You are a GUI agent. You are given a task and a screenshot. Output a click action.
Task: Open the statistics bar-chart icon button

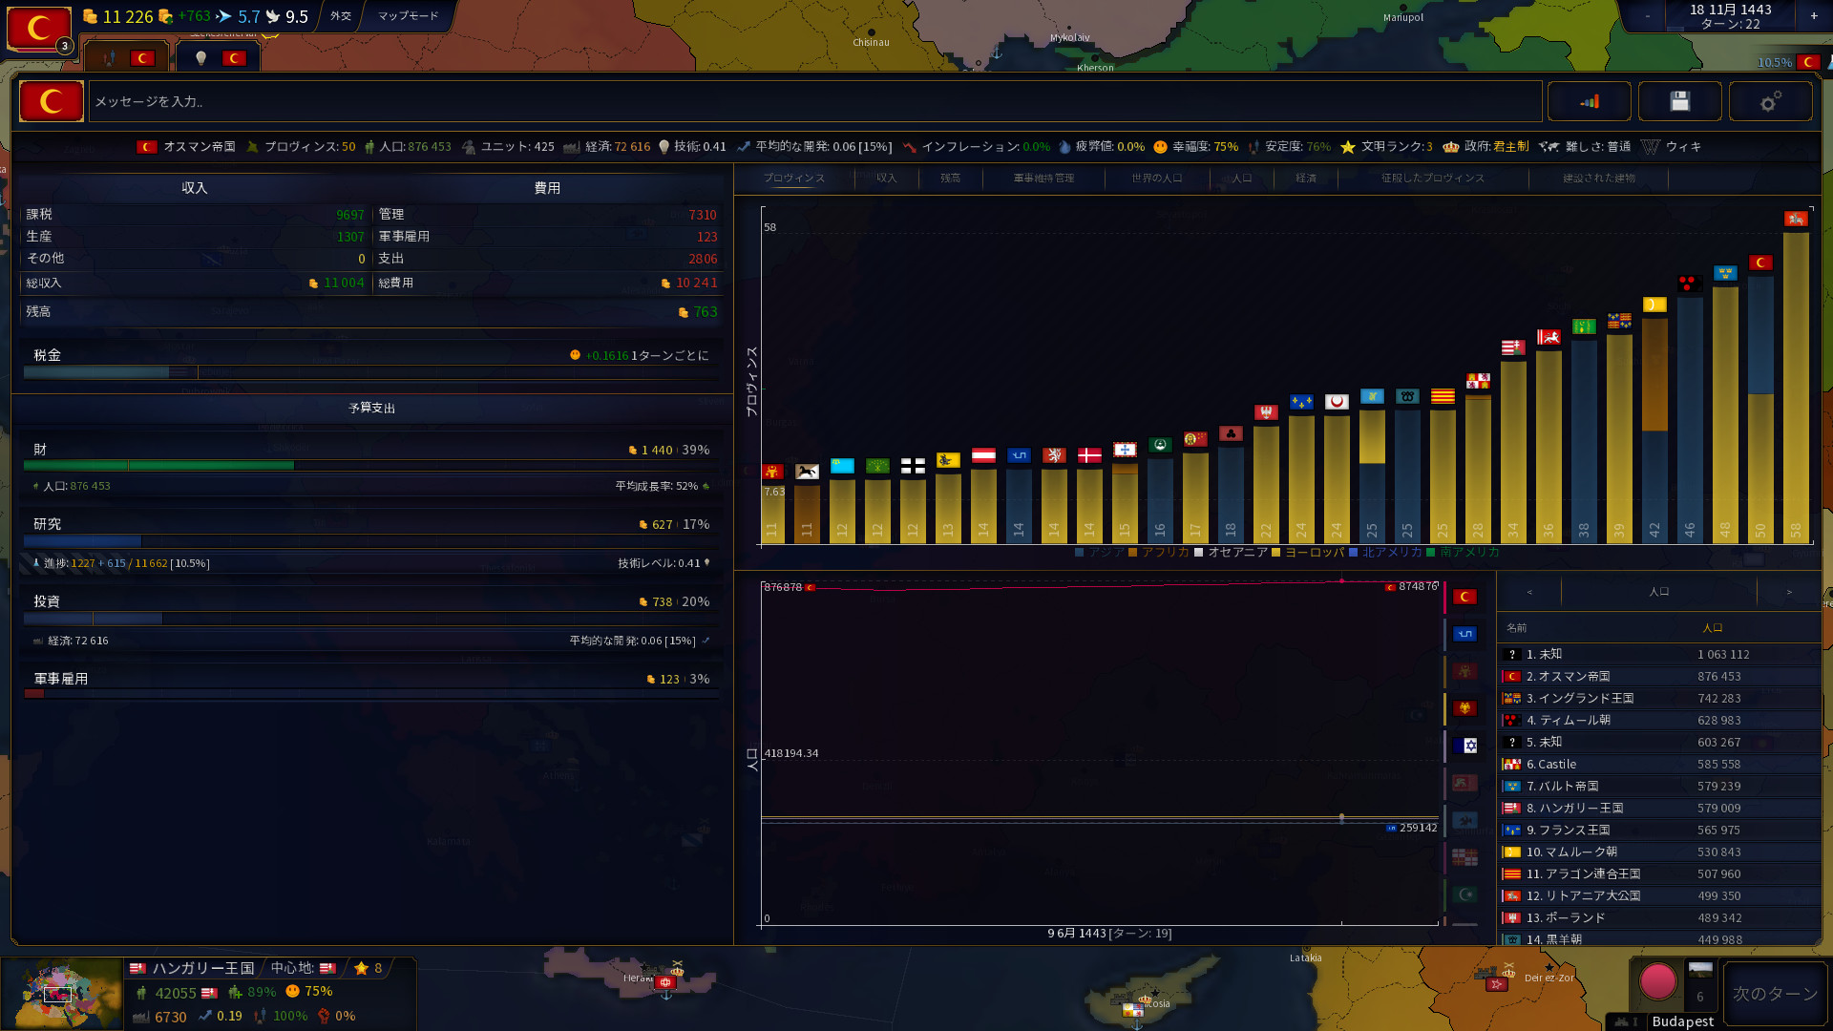(x=1589, y=101)
